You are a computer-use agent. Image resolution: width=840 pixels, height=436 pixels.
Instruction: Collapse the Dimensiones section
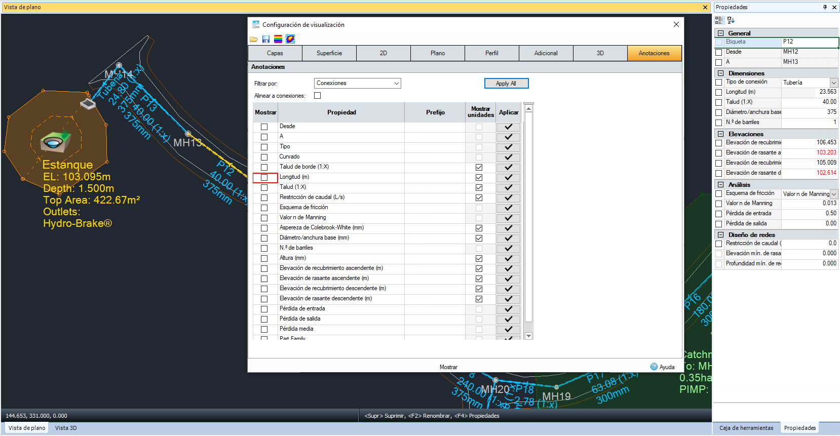tap(720, 73)
